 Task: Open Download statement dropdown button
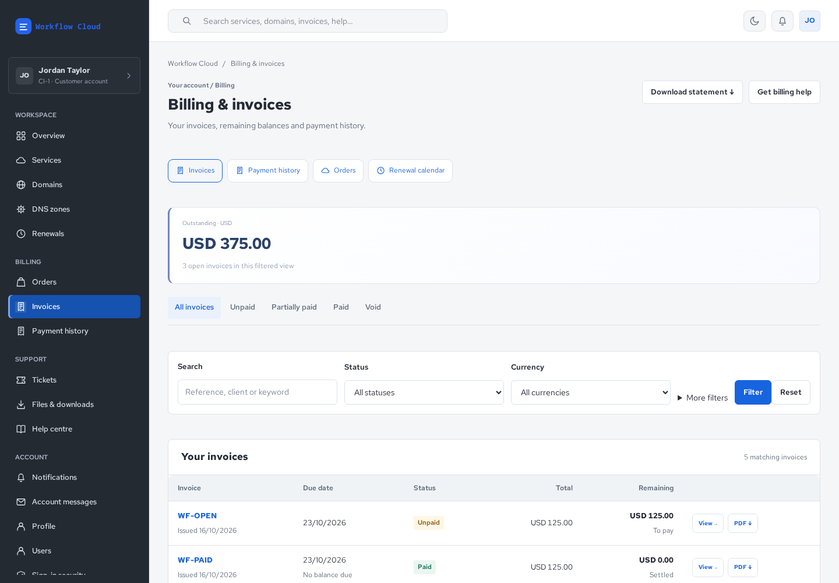tap(692, 92)
